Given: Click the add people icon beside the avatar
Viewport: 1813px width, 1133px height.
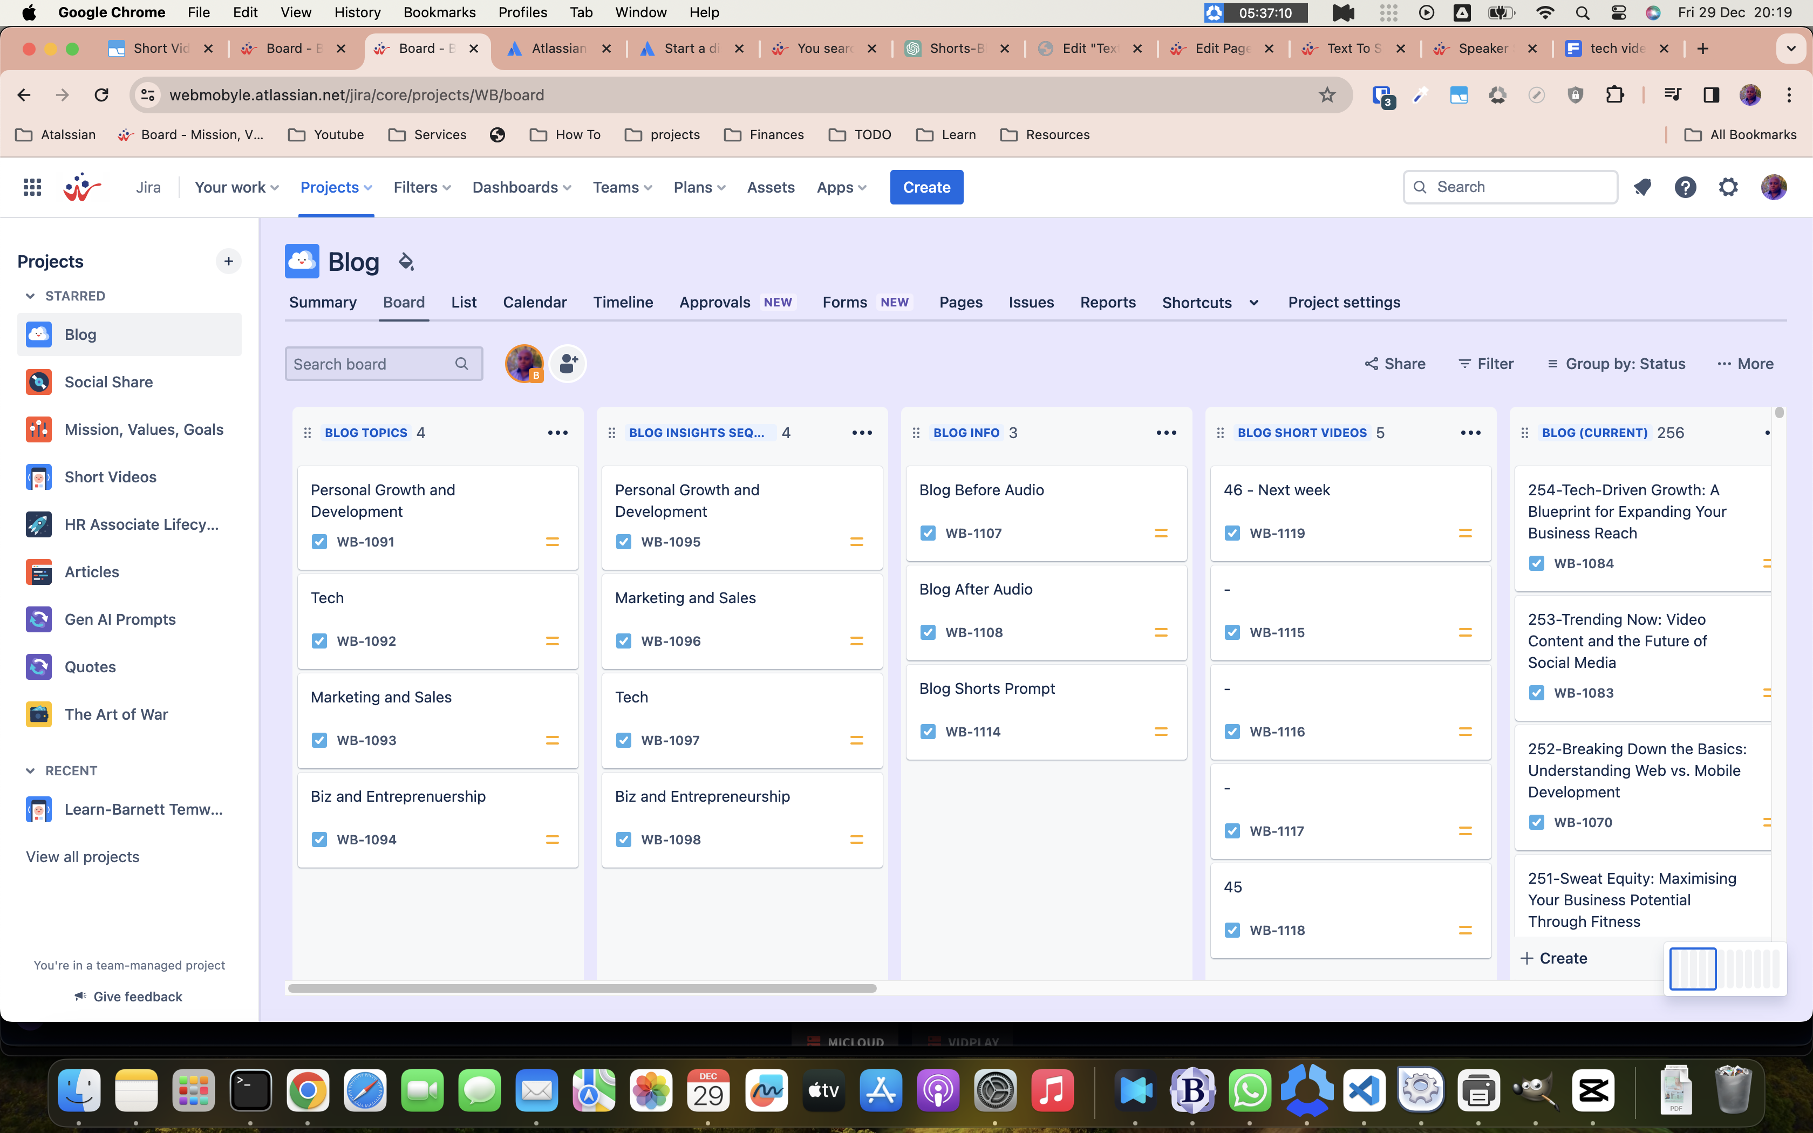Looking at the screenshot, I should tap(568, 364).
